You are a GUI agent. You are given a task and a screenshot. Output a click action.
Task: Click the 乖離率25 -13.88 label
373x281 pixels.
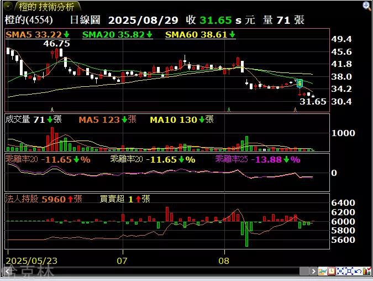coord(258,159)
